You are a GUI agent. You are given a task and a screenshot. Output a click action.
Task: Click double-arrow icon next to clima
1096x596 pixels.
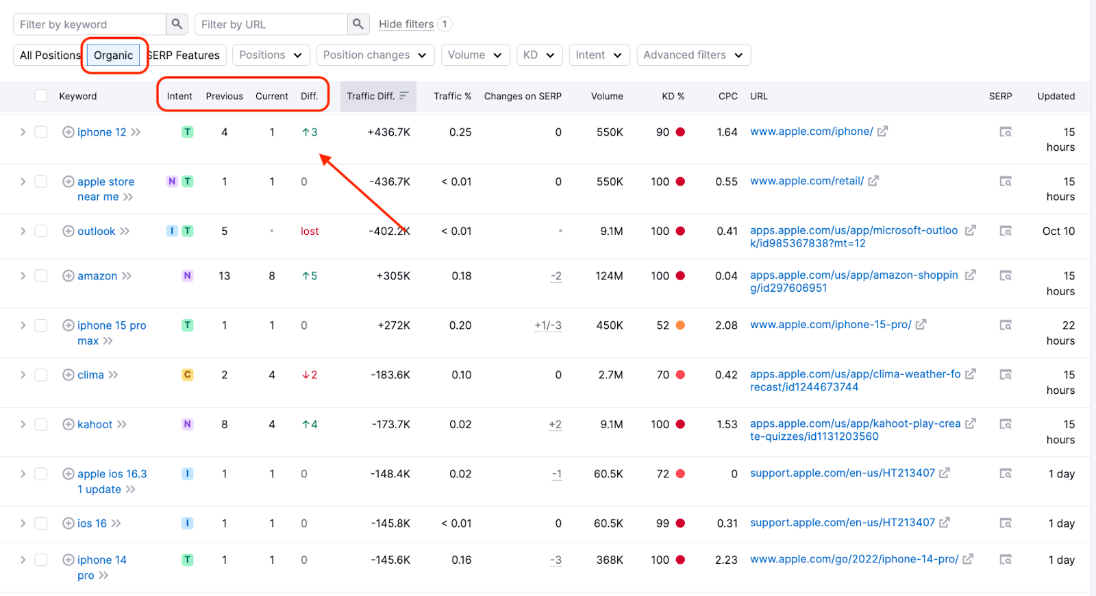pos(114,375)
